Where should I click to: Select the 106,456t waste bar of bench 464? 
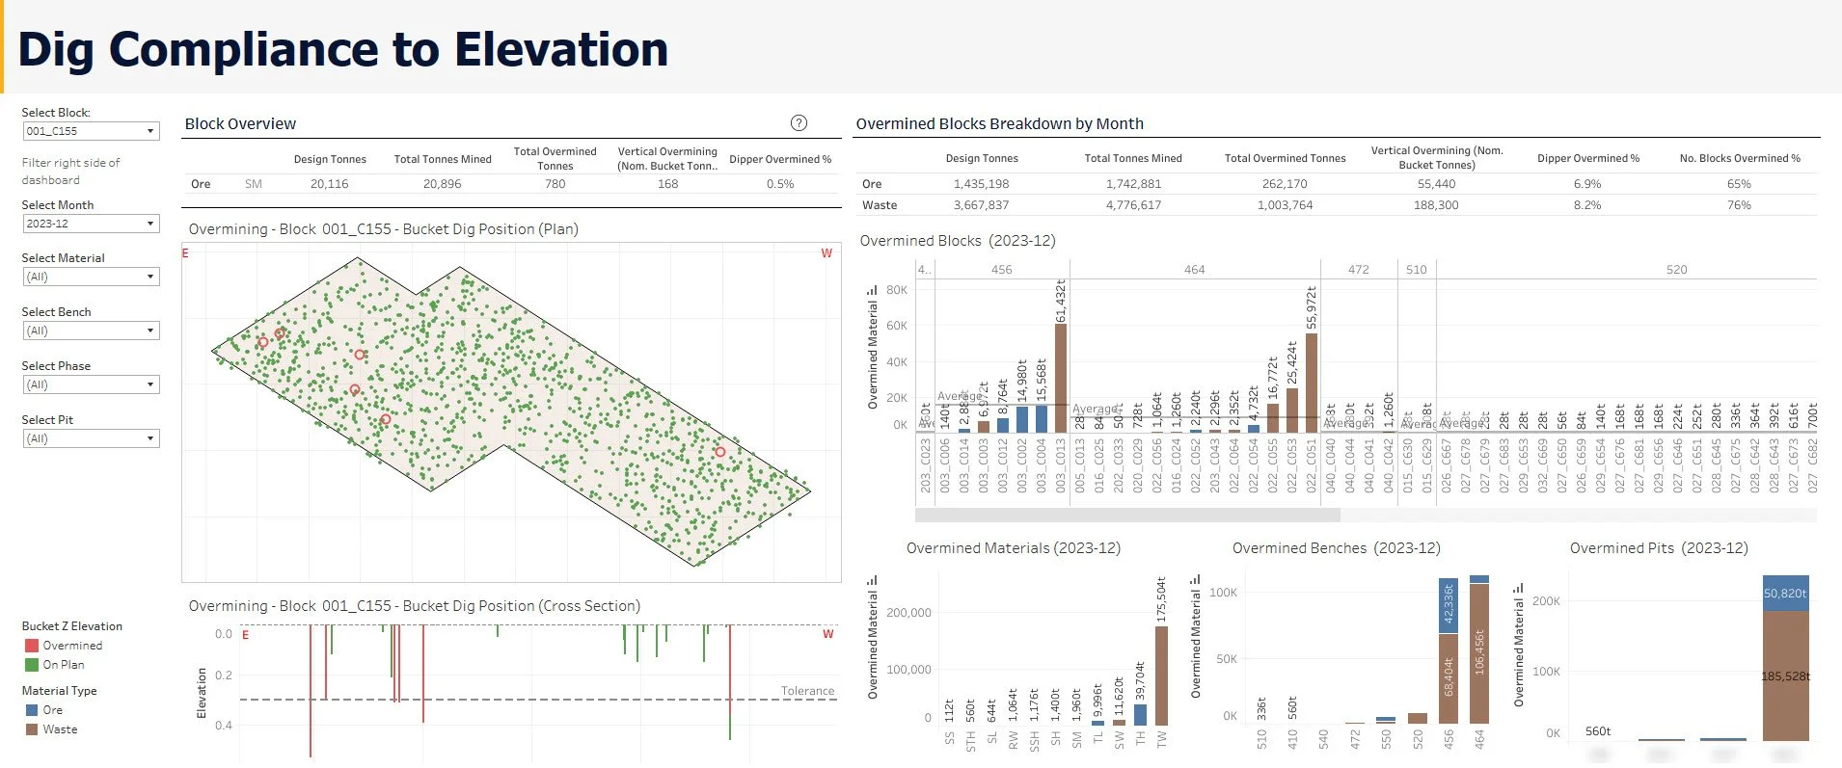click(1479, 653)
